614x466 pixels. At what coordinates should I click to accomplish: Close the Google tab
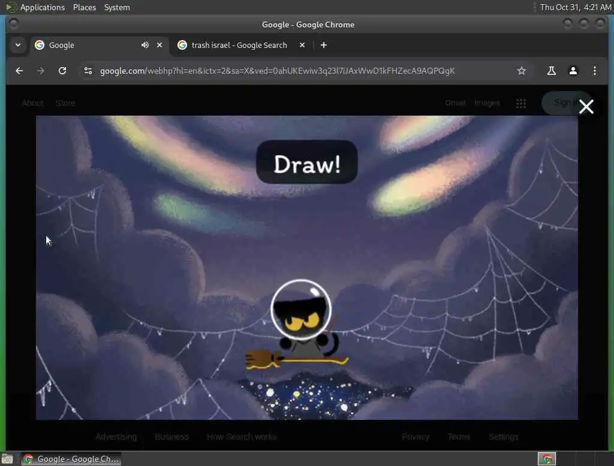click(x=159, y=45)
